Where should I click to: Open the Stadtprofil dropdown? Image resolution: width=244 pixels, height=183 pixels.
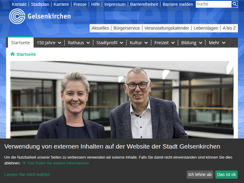(x=110, y=43)
